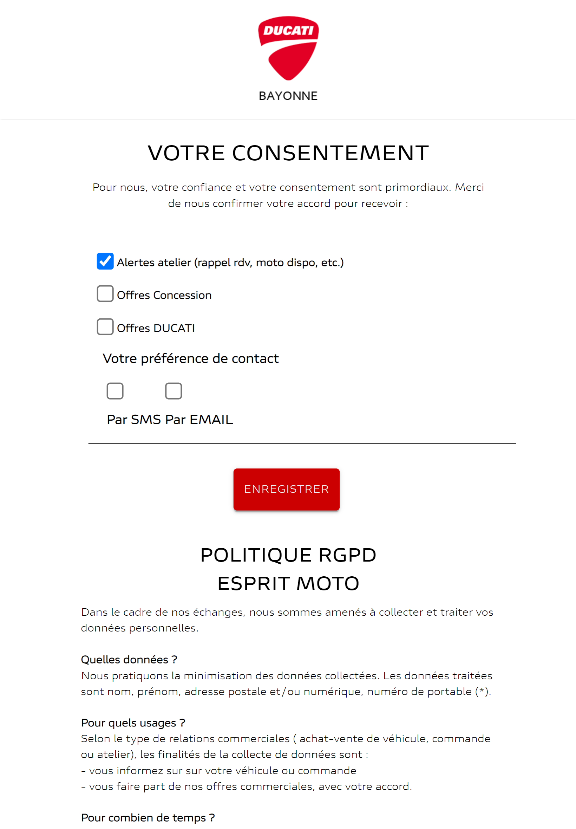Click 'Votre préférence de contact' heading

191,359
